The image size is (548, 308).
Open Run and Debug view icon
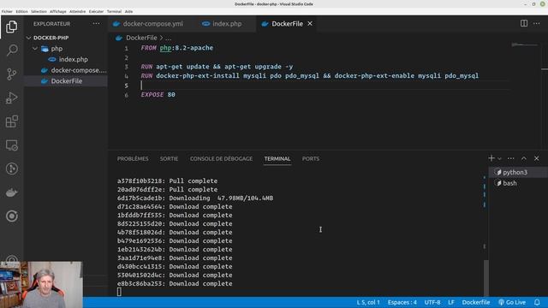[11, 98]
